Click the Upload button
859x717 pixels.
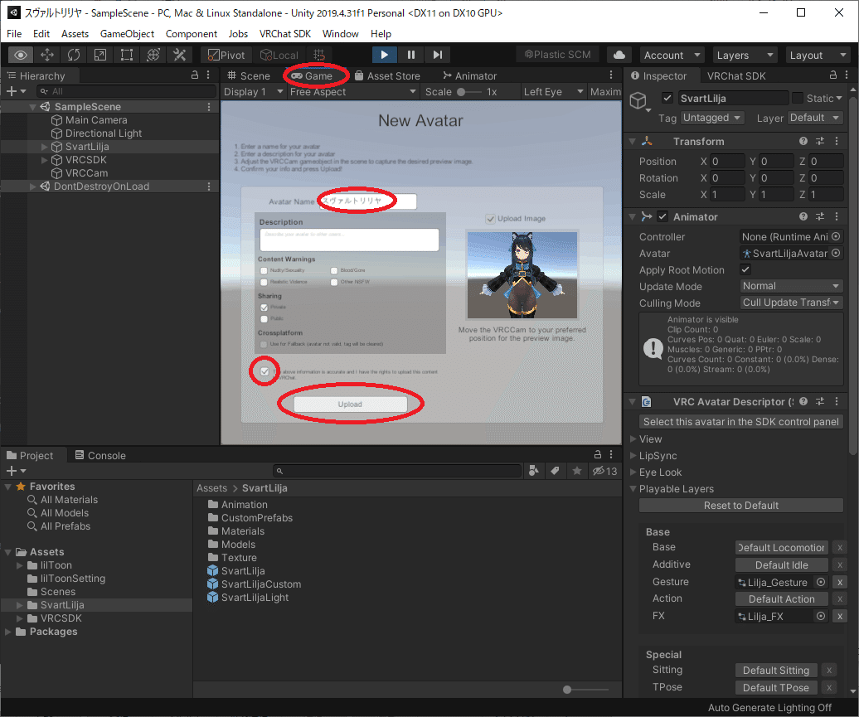coord(350,405)
